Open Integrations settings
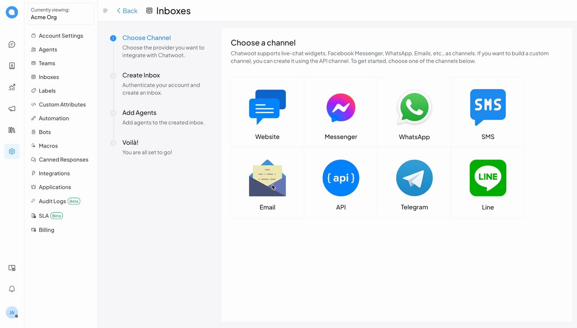 tap(61, 173)
